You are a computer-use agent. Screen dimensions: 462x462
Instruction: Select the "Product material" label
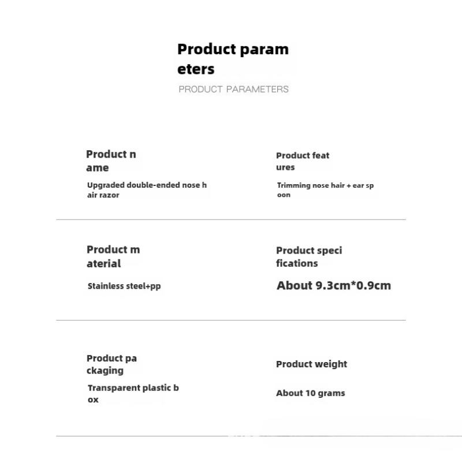[x=113, y=256]
